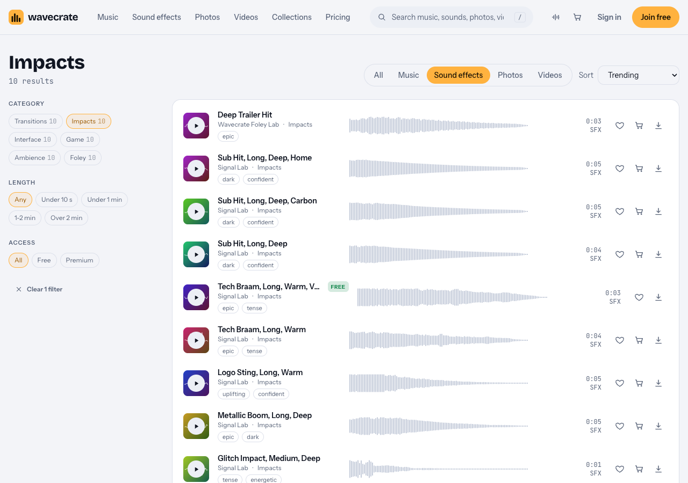The width and height of the screenshot is (688, 483).
Task: Deselect the Impacts category chip
Action: point(89,121)
